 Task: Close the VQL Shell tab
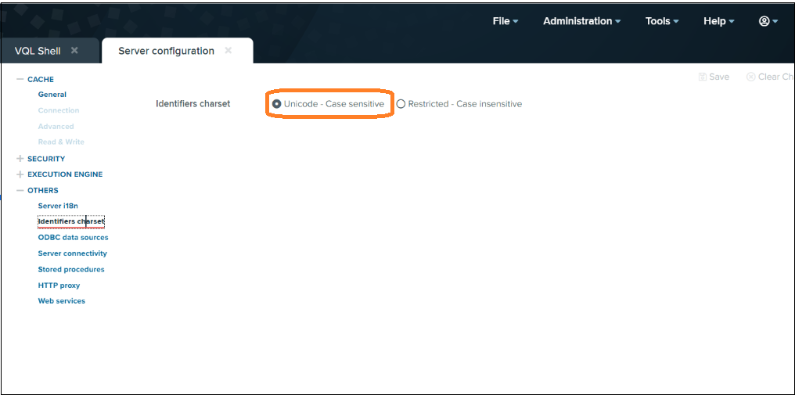[74, 51]
